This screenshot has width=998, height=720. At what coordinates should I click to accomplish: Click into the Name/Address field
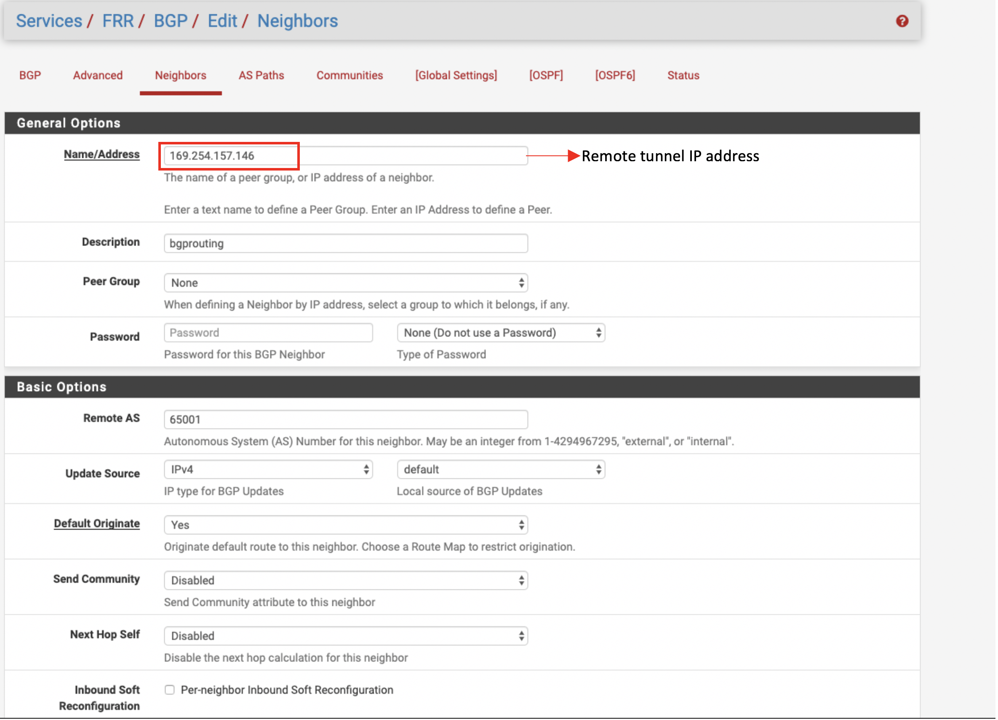click(x=346, y=156)
